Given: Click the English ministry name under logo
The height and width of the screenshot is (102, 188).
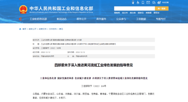Looking at the screenshot, I should (61, 12).
